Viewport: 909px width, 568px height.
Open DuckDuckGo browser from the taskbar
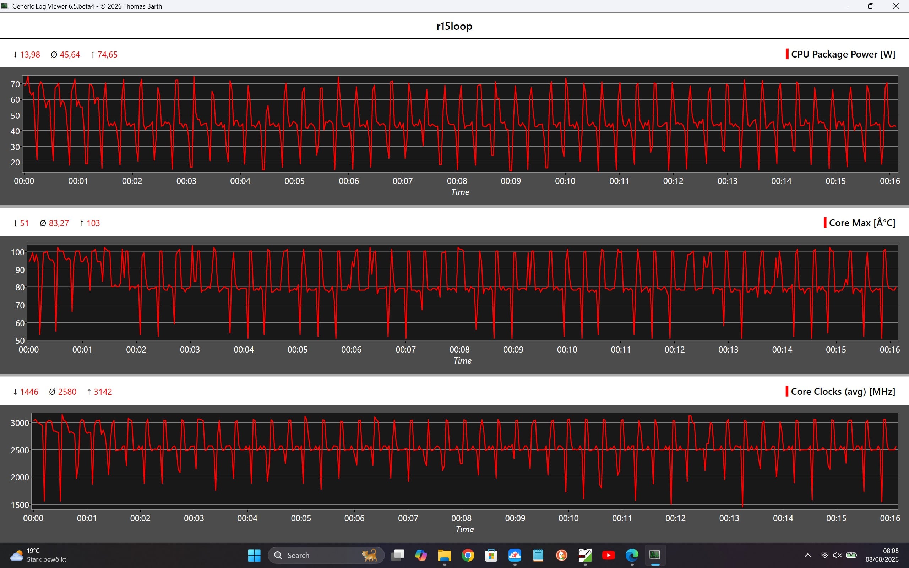pyautogui.click(x=561, y=555)
